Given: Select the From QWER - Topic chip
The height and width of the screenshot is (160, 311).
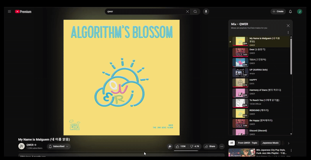Looking at the screenshot, I should 247,143.
